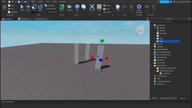
Task: Click the view orientation cube in viewport
Action: pyautogui.click(x=140, y=30)
